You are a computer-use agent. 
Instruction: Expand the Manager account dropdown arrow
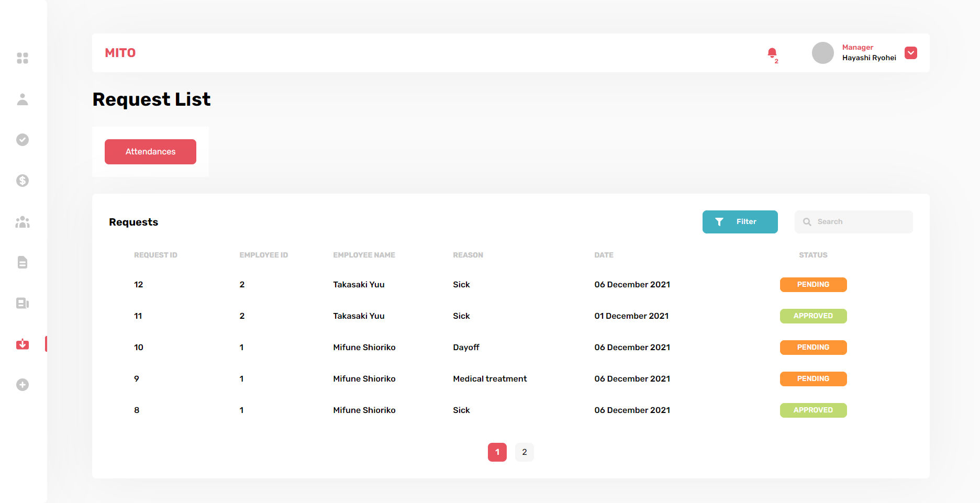pos(910,53)
